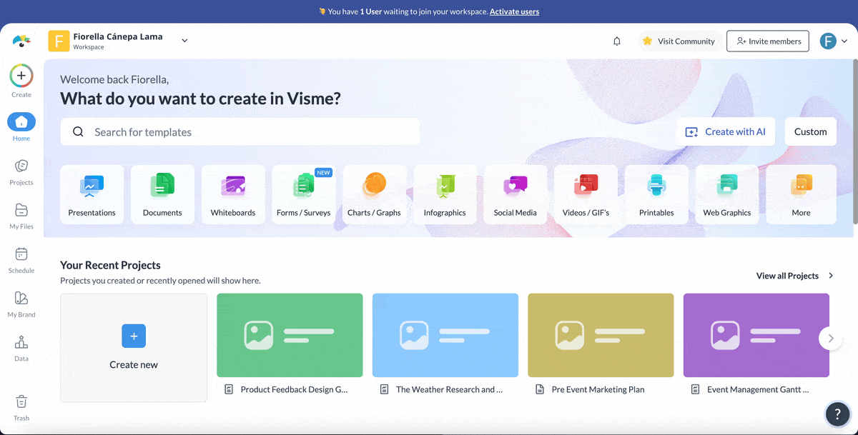Click the Create with AI button

point(725,131)
